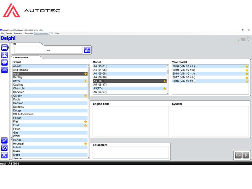Choose model A4 [01-05]
The image size is (252, 189).
pos(130,70)
